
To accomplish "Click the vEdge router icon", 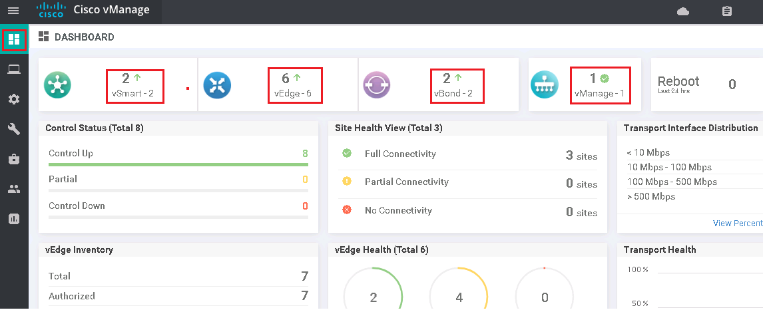I will [x=217, y=85].
